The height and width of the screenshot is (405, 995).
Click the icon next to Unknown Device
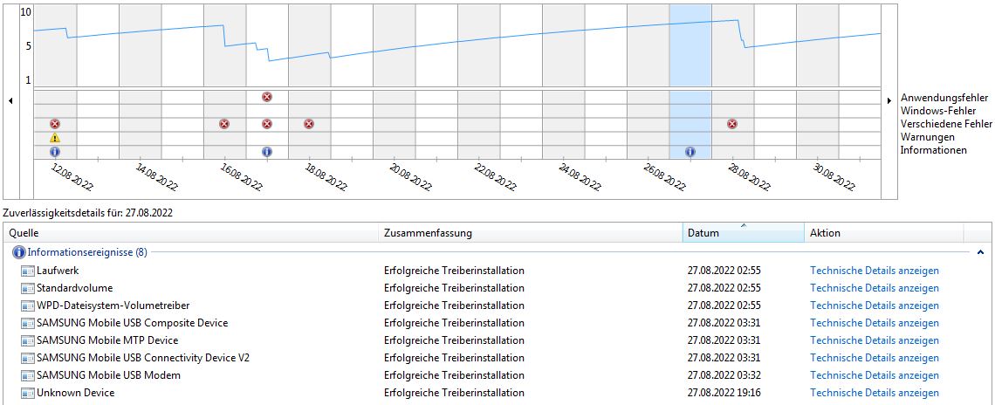pos(27,393)
